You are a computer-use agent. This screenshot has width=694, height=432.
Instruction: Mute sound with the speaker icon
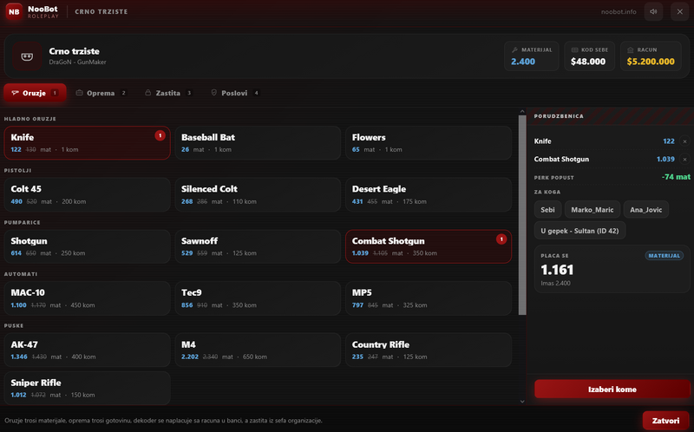pos(653,11)
